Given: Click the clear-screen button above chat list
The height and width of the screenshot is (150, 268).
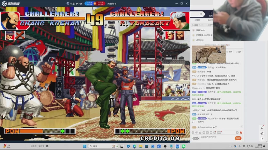Looking at the screenshot, I should (x=239, y=52).
